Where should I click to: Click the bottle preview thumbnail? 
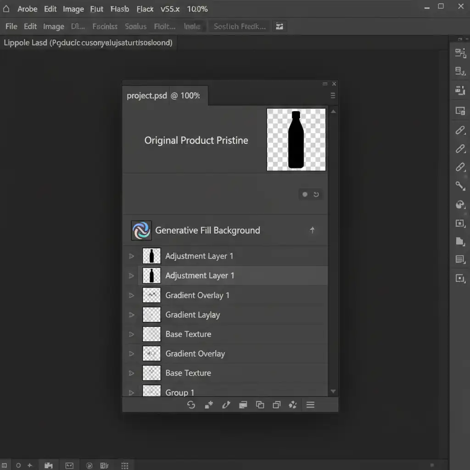pyautogui.click(x=296, y=140)
